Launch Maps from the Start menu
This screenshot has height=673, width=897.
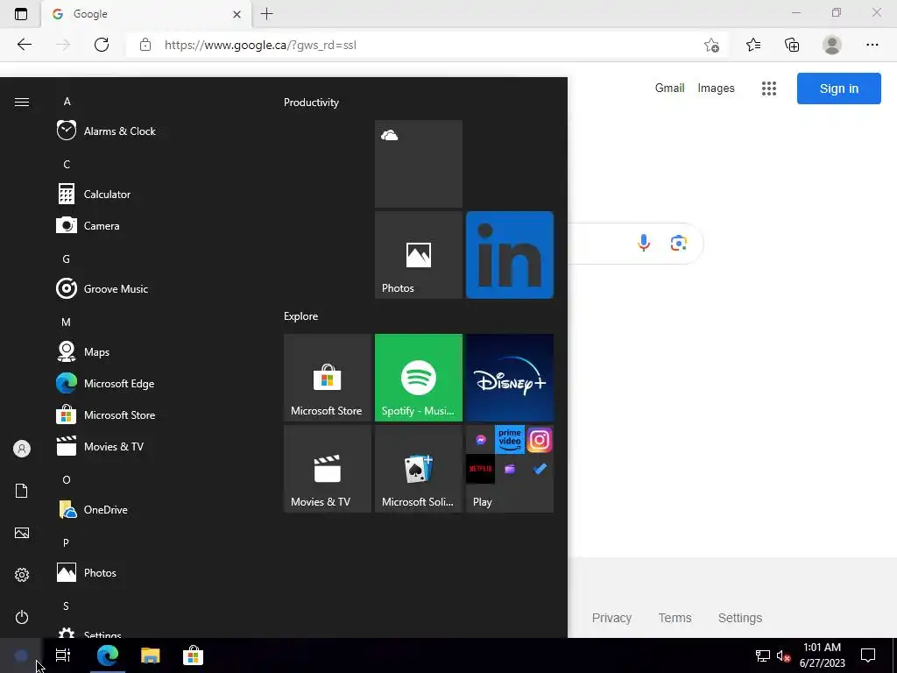tap(83, 351)
